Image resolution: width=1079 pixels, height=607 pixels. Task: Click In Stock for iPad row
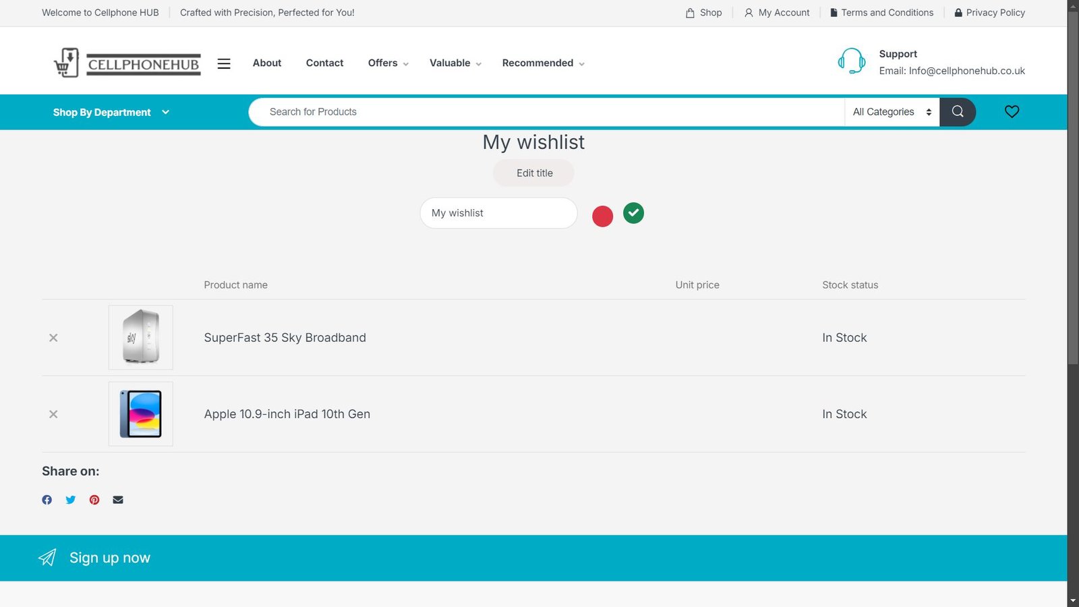[x=844, y=414]
